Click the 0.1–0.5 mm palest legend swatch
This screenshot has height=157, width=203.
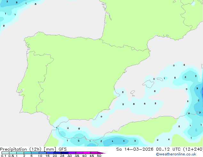pyautogui.click(x=5, y=153)
